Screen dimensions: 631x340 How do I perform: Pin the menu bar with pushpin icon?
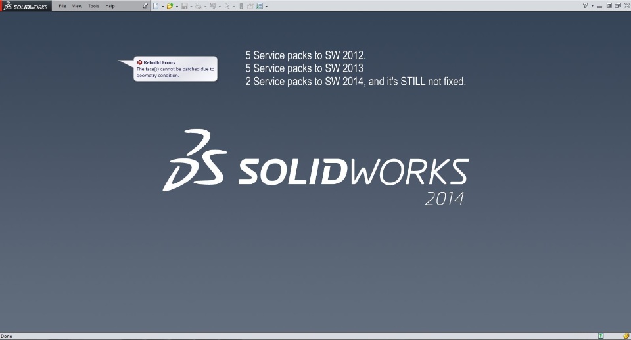click(145, 6)
